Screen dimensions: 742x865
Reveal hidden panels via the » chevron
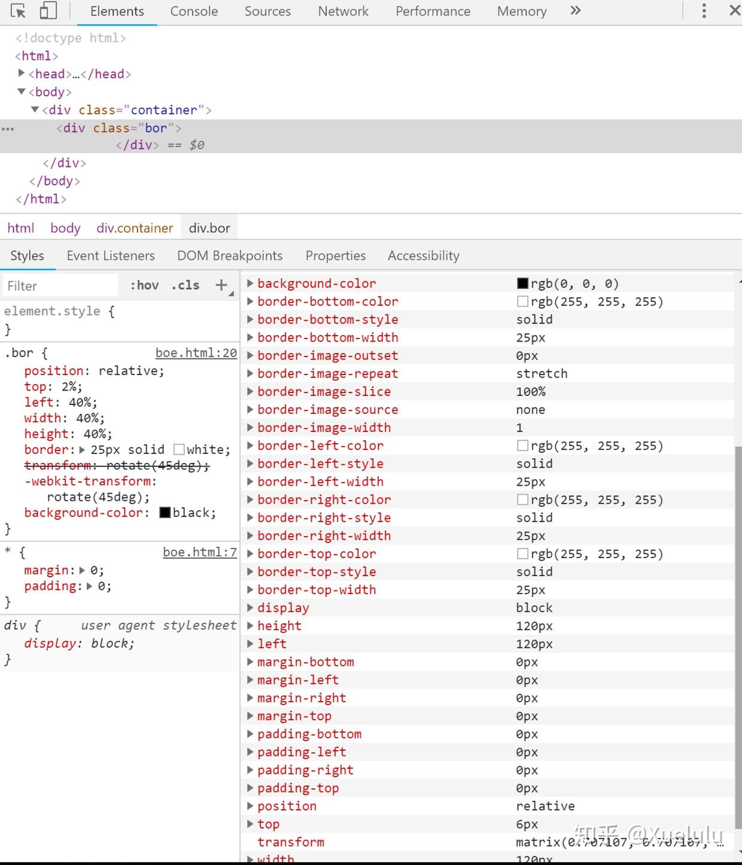pos(574,11)
